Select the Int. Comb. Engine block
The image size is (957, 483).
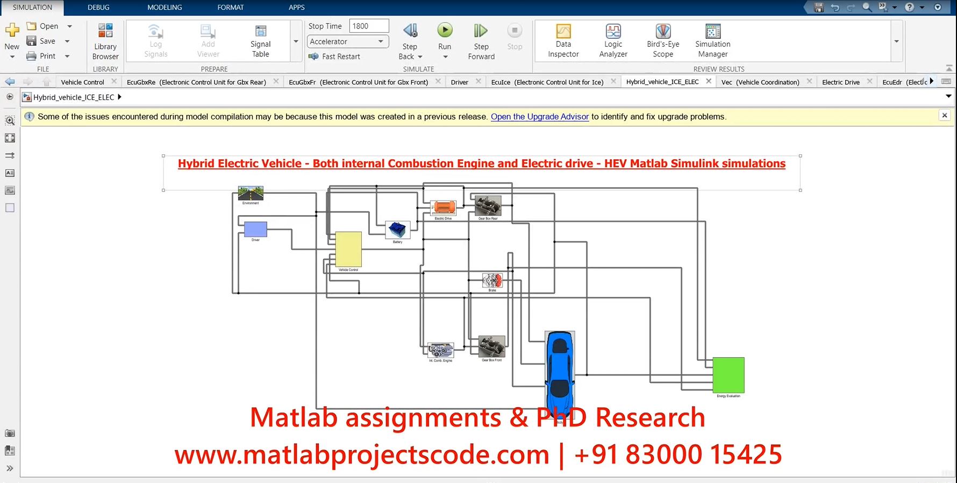pyautogui.click(x=441, y=350)
